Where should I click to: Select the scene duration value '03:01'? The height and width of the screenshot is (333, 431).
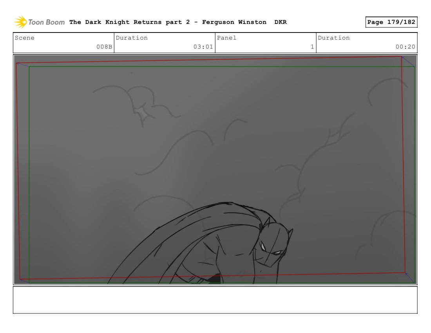[x=203, y=47]
